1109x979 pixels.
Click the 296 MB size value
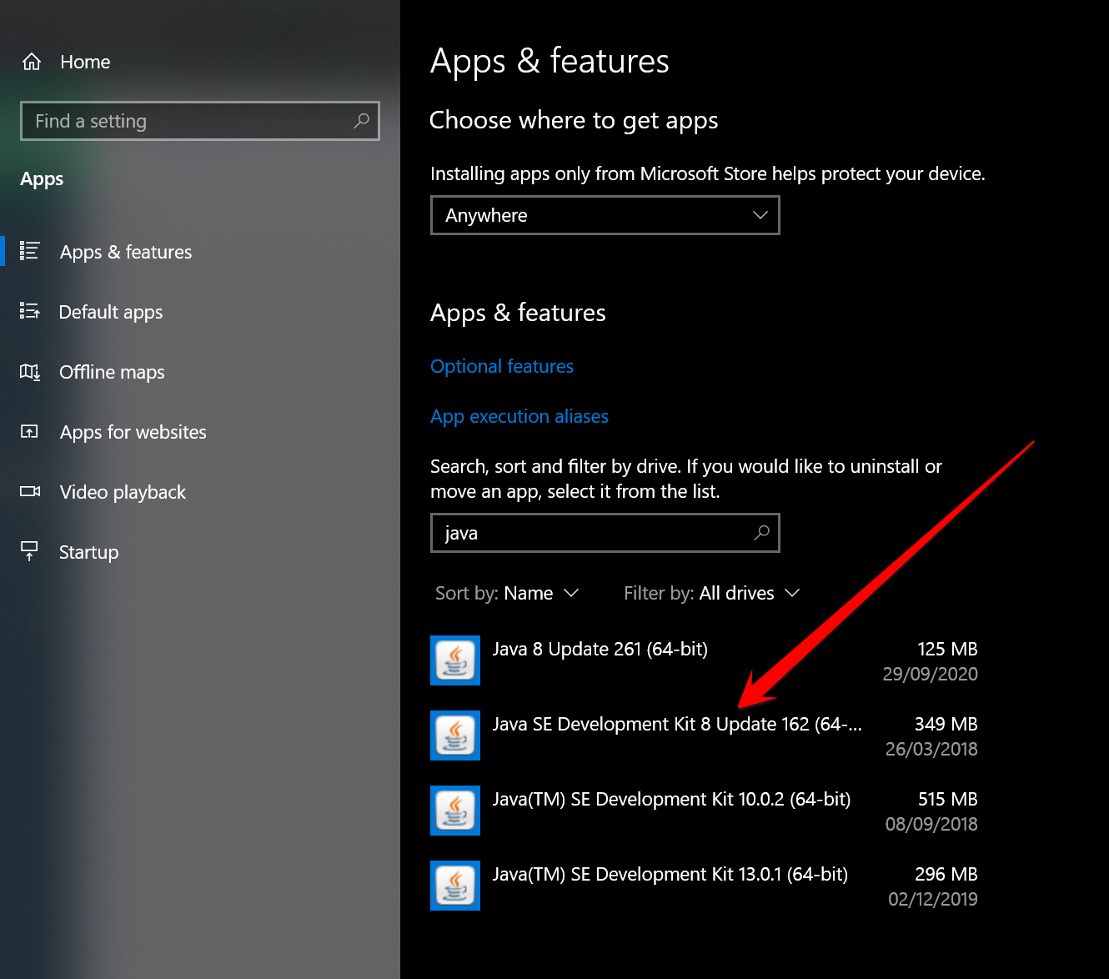point(946,874)
